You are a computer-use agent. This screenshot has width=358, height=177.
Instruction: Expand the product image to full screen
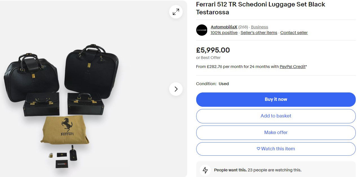(x=176, y=12)
